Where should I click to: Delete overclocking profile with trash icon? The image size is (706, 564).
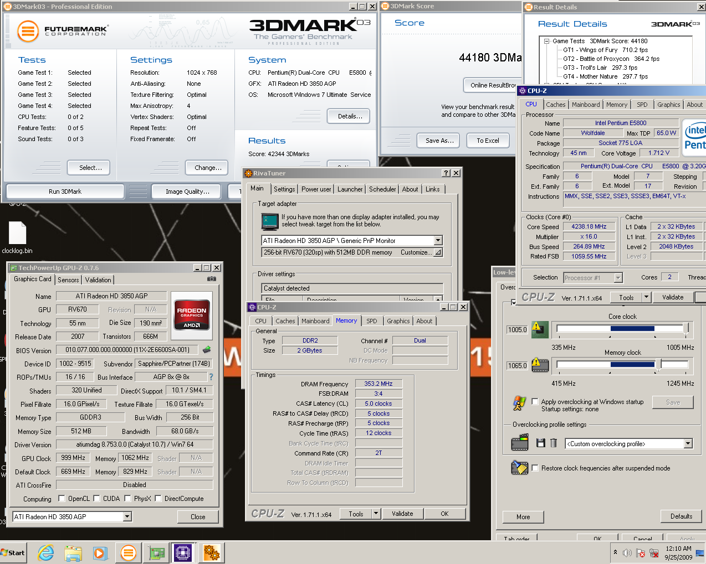click(x=553, y=443)
